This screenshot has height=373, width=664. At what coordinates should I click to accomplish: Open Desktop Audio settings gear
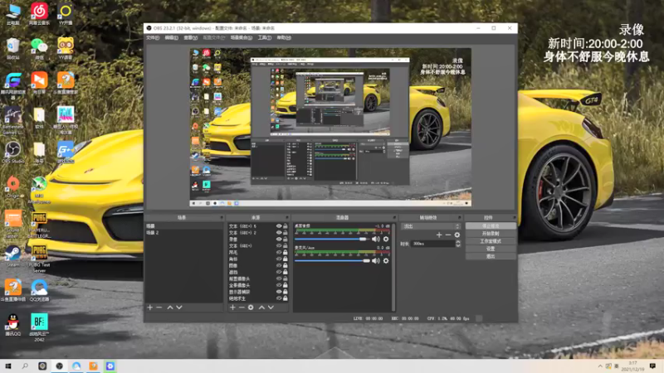click(x=386, y=239)
